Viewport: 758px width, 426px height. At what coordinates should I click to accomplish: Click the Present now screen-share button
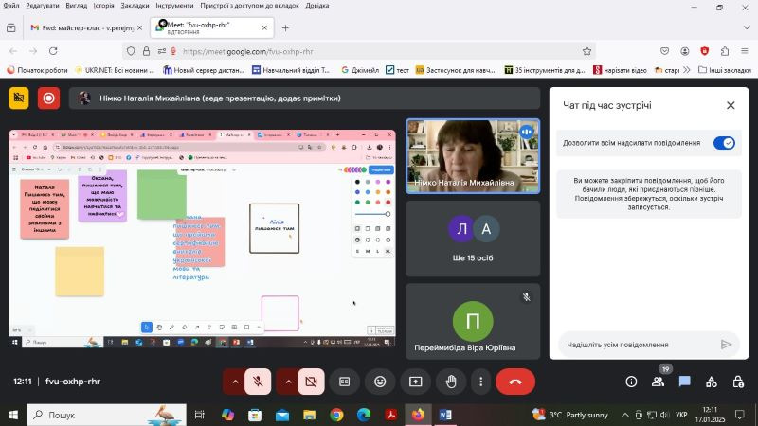point(416,382)
